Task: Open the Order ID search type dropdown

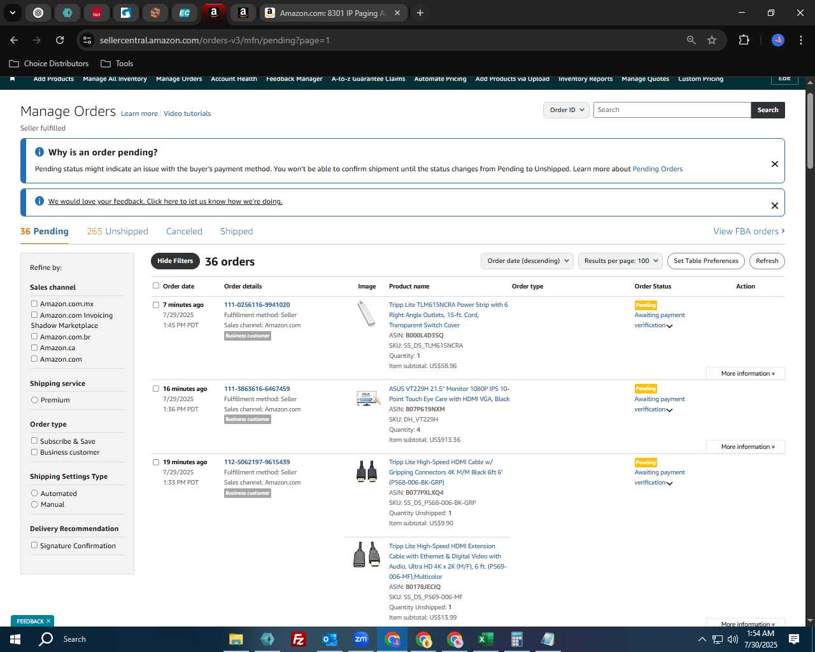Action: (x=567, y=110)
